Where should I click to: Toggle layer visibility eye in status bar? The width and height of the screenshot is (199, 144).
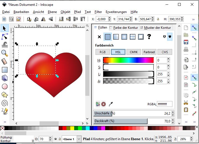(x=55, y=139)
